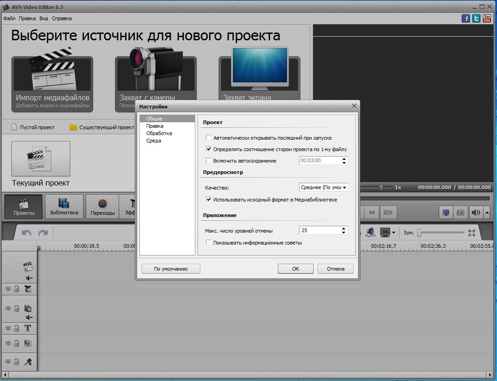
Task: Click the playback speed slider handle
Action: pyautogui.click(x=381, y=187)
